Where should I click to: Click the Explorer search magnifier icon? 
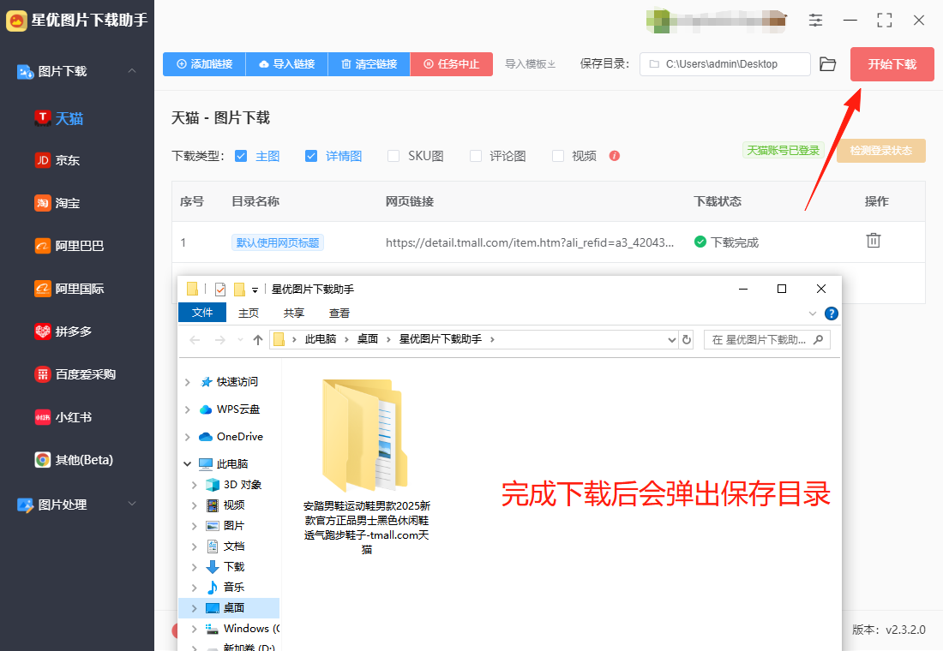click(818, 339)
